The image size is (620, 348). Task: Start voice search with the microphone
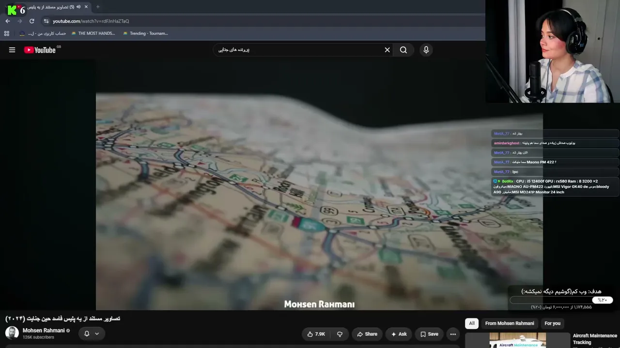426,50
